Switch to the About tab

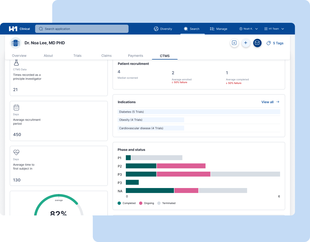click(x=48, y=56)
